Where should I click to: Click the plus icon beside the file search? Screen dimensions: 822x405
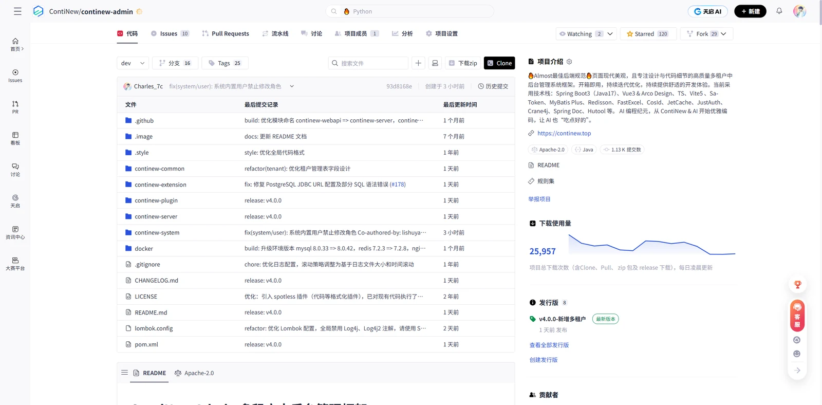click(x=419, y=63)
